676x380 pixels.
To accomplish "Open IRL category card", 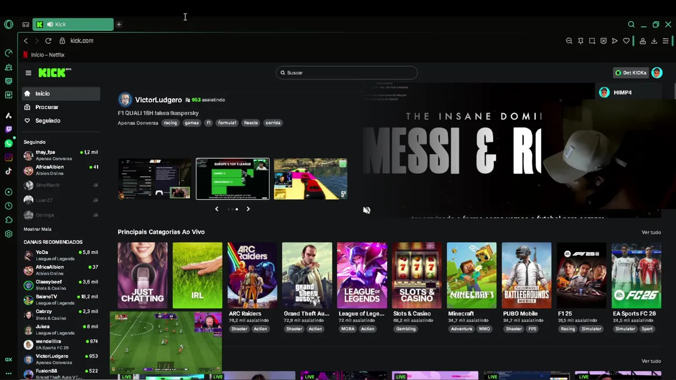I will click(198, 275).
